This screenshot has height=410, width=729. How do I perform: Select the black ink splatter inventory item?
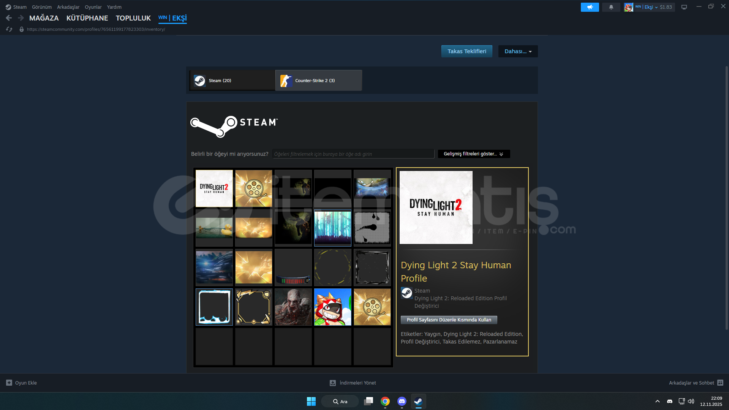tap(372, 228)
